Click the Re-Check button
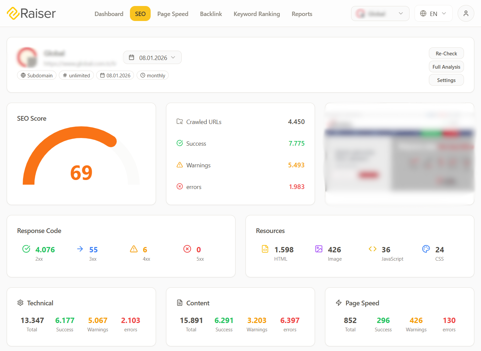 tap(446, 53)
